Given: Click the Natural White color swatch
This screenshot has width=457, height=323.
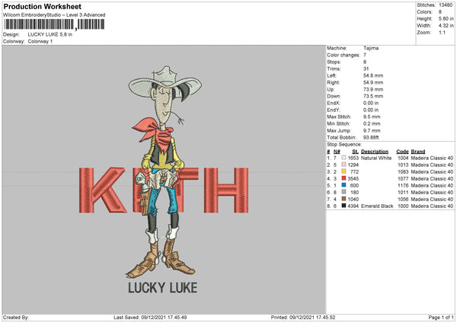Looking at the screenshot, I should click(x=344, y=158).
